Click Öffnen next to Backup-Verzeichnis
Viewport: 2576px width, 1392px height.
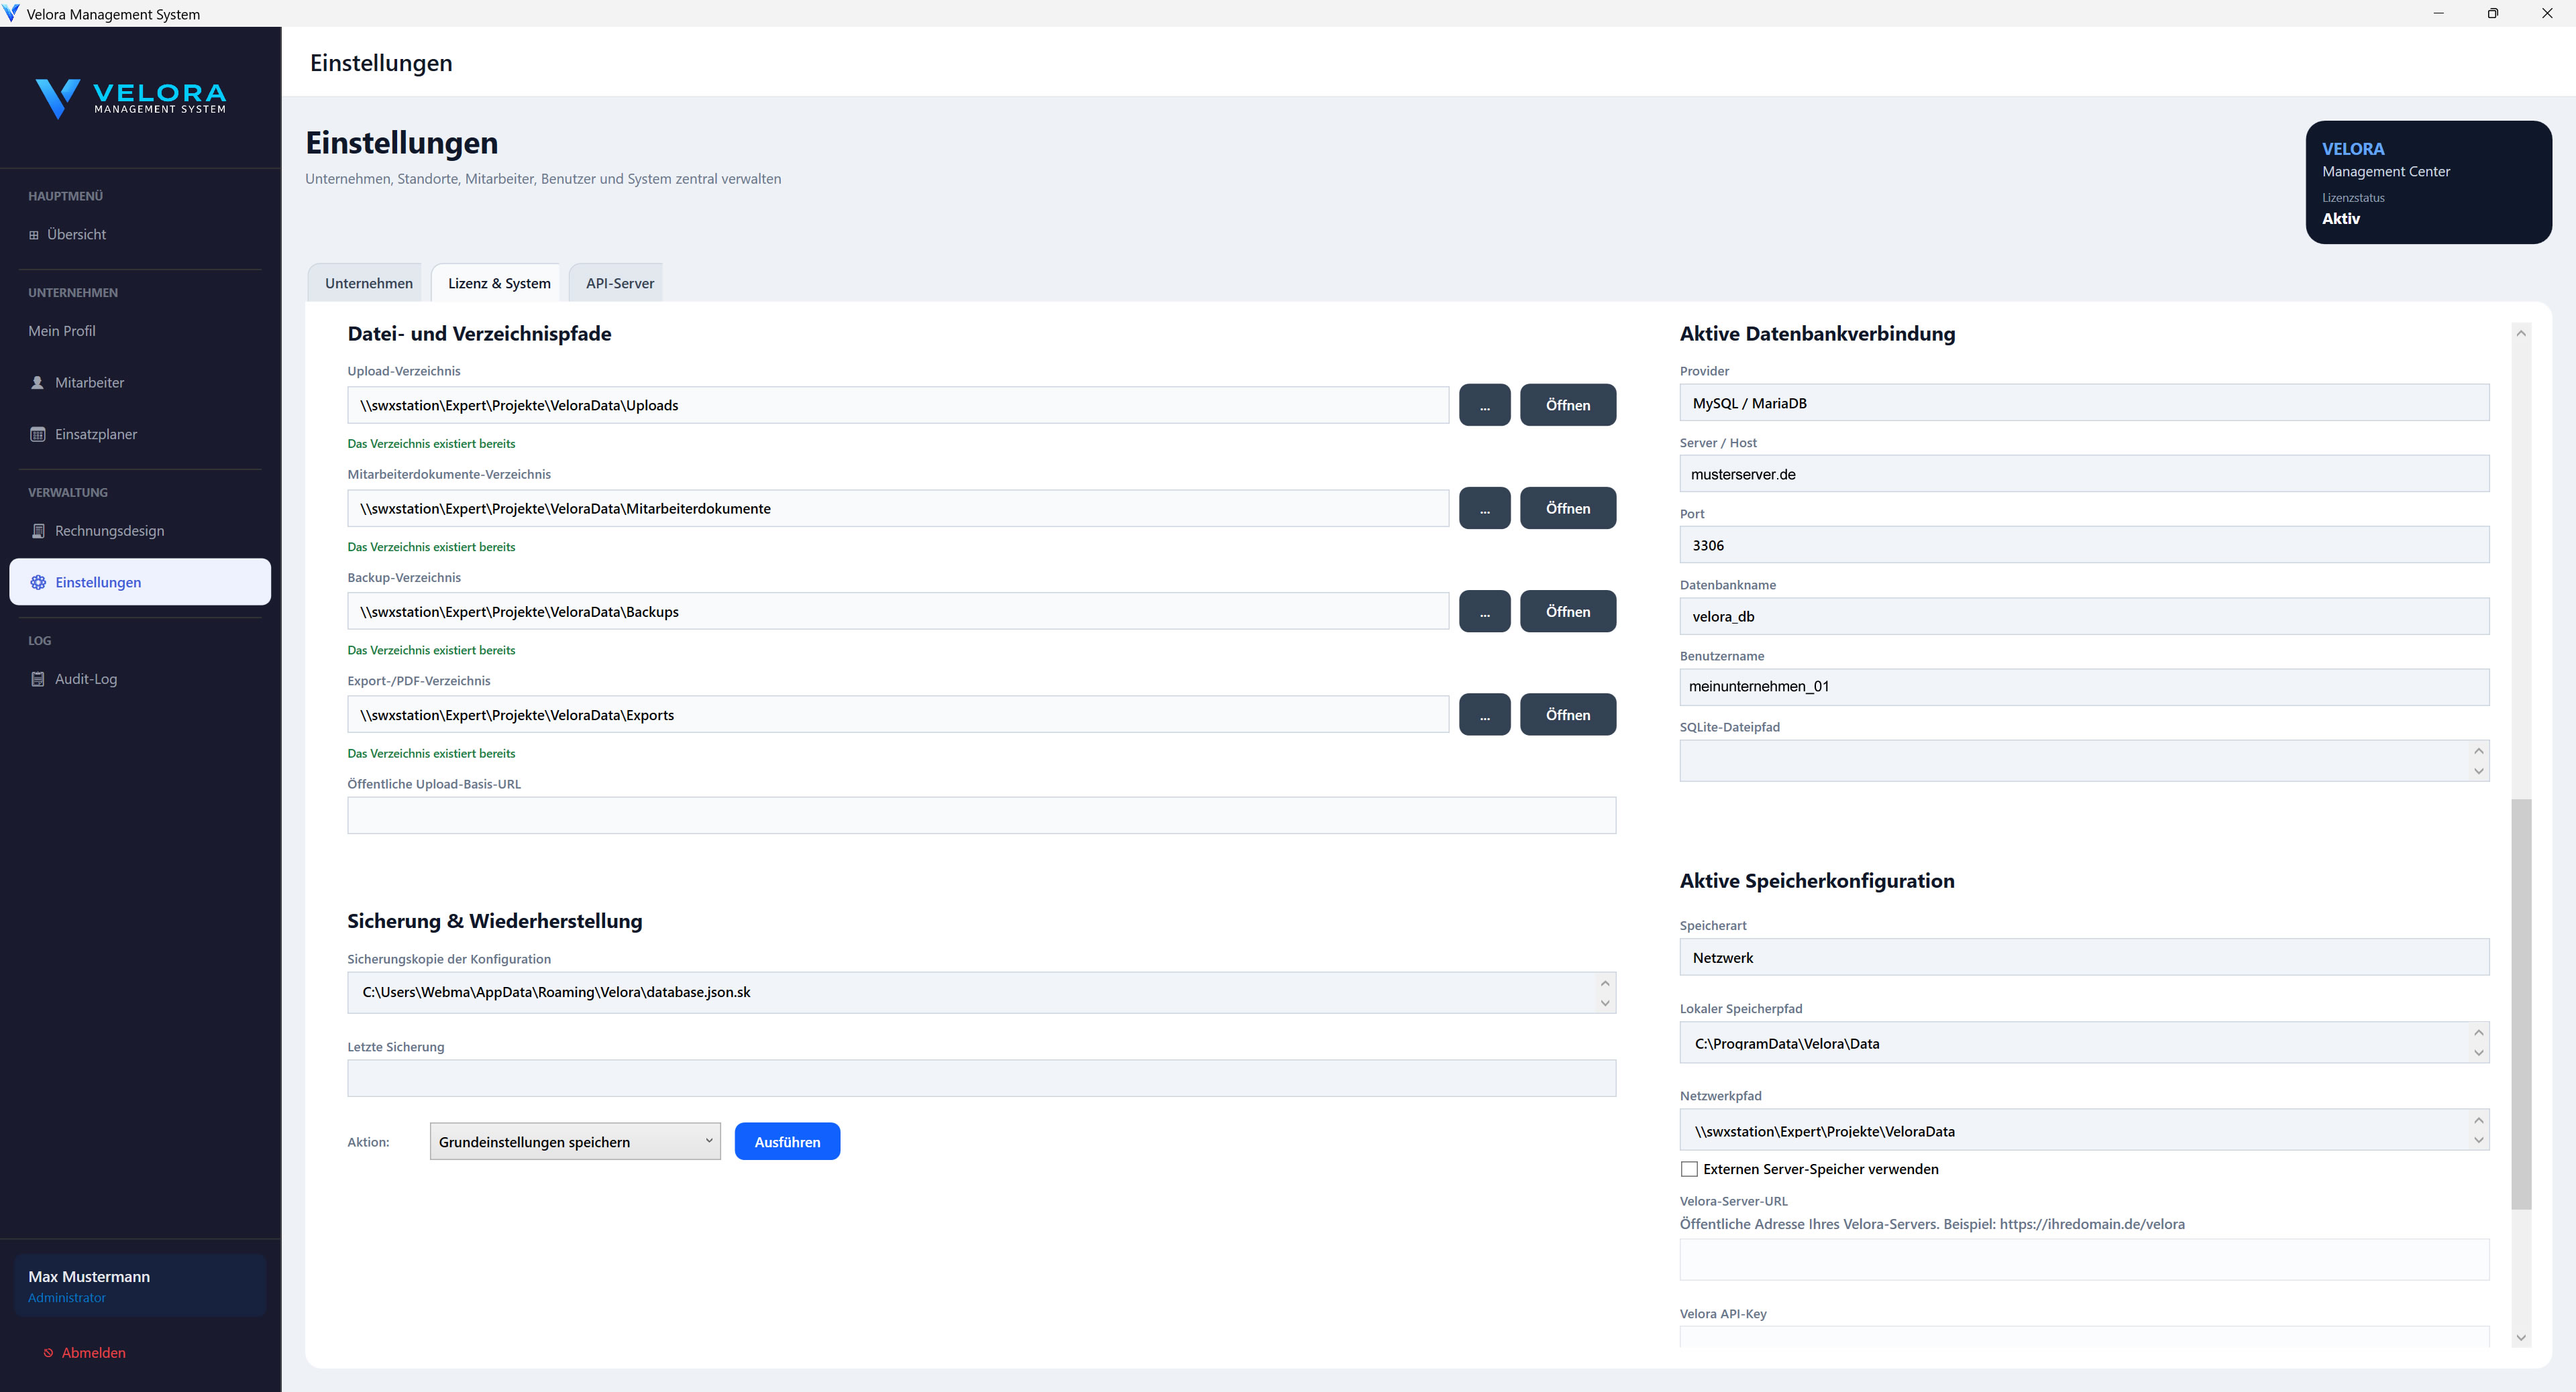[1567, 612]
